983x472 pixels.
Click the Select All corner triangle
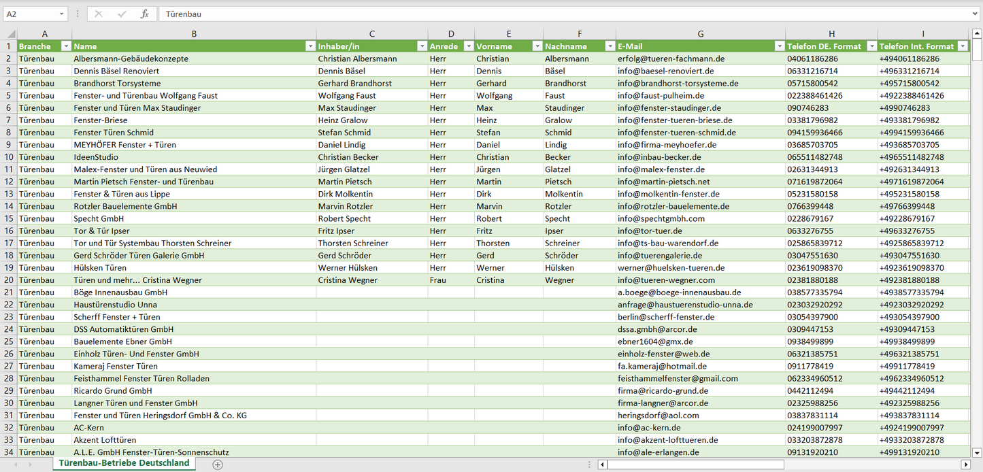[x=10, y=34]
